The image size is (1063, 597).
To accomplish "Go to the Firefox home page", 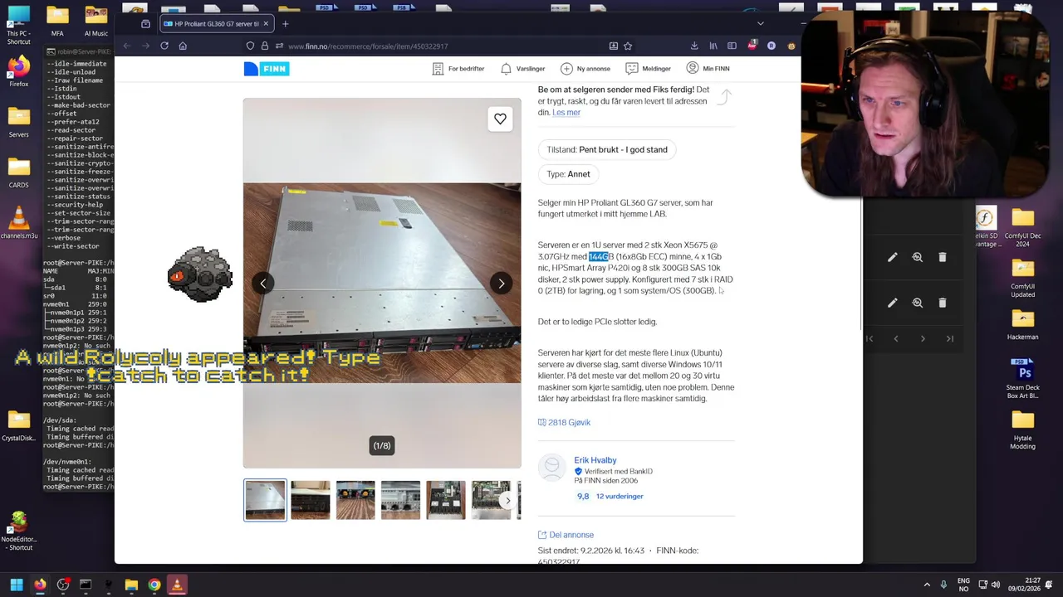I will (x=183, y=46).
